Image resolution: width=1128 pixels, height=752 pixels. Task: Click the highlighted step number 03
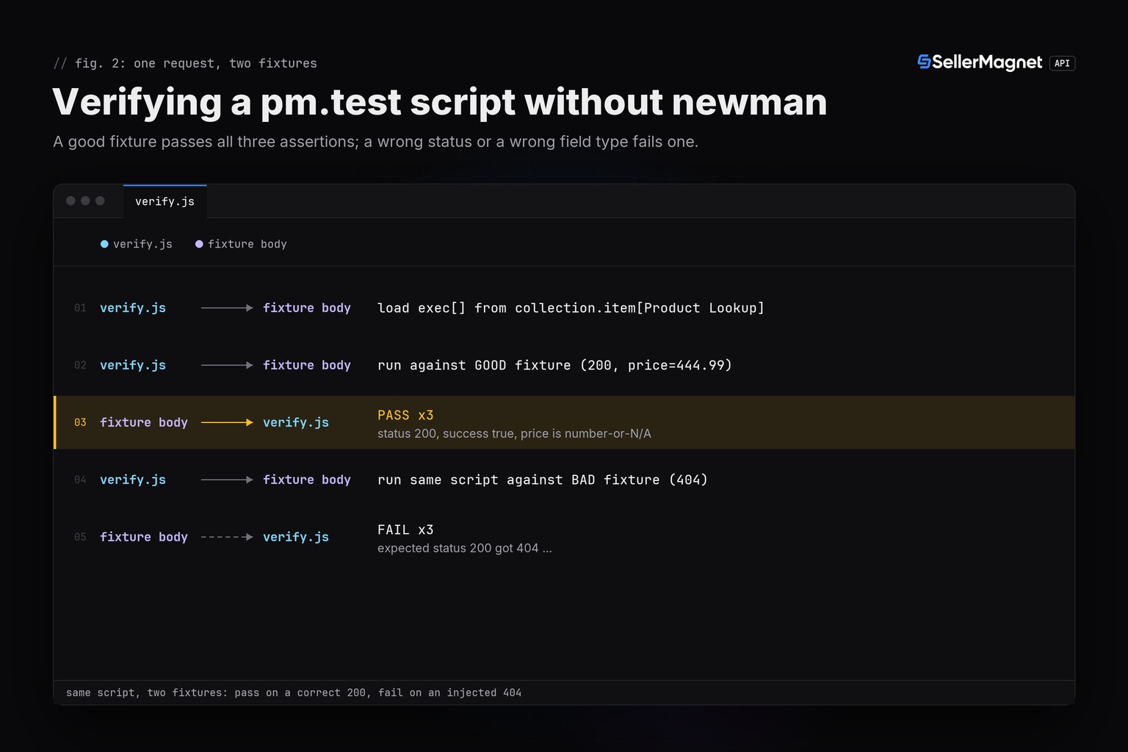point(80,422)
